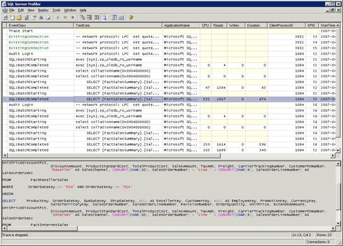Click the Reads value 2017
The image size is (343, 246).
pyautogui.click(x=221, y=99)
